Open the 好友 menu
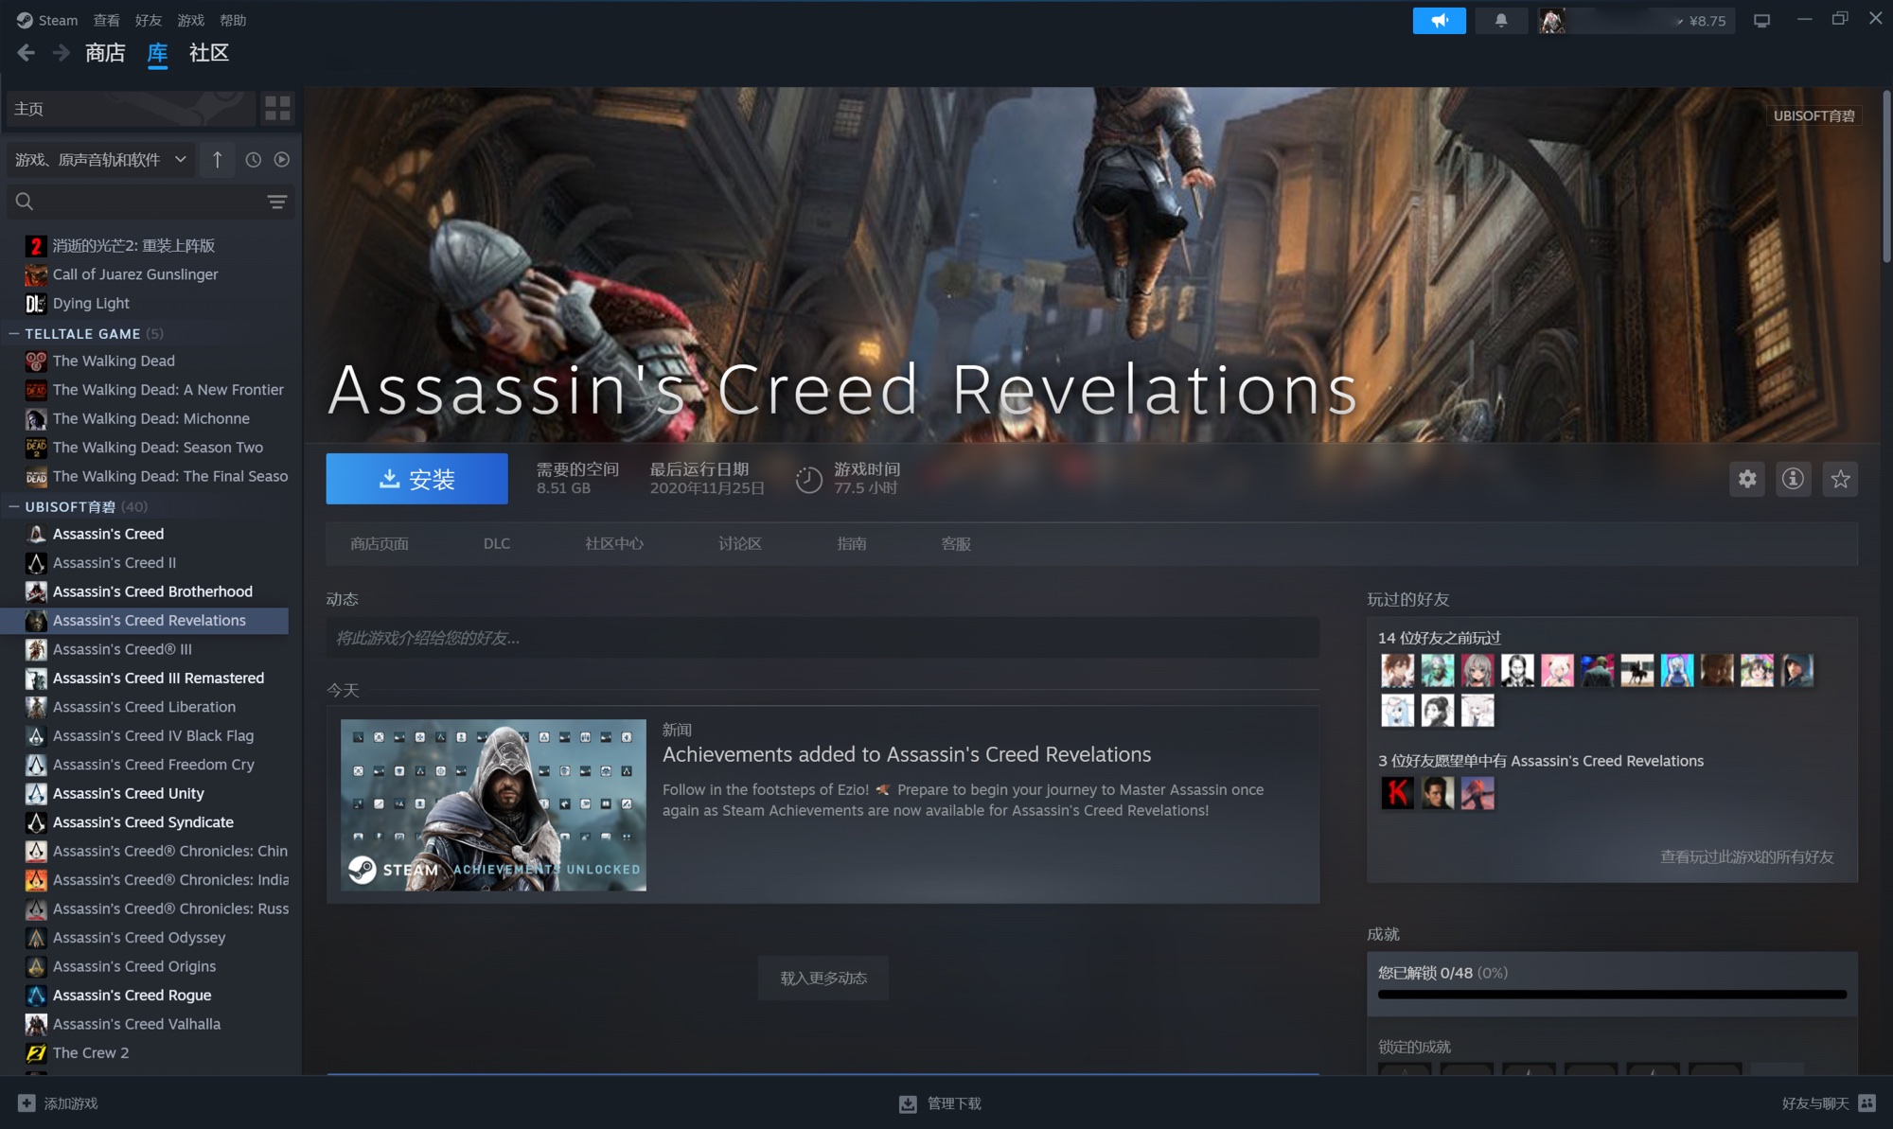Image resolution: width=1893 pixels, height=1129 pixels. (149, 20)
